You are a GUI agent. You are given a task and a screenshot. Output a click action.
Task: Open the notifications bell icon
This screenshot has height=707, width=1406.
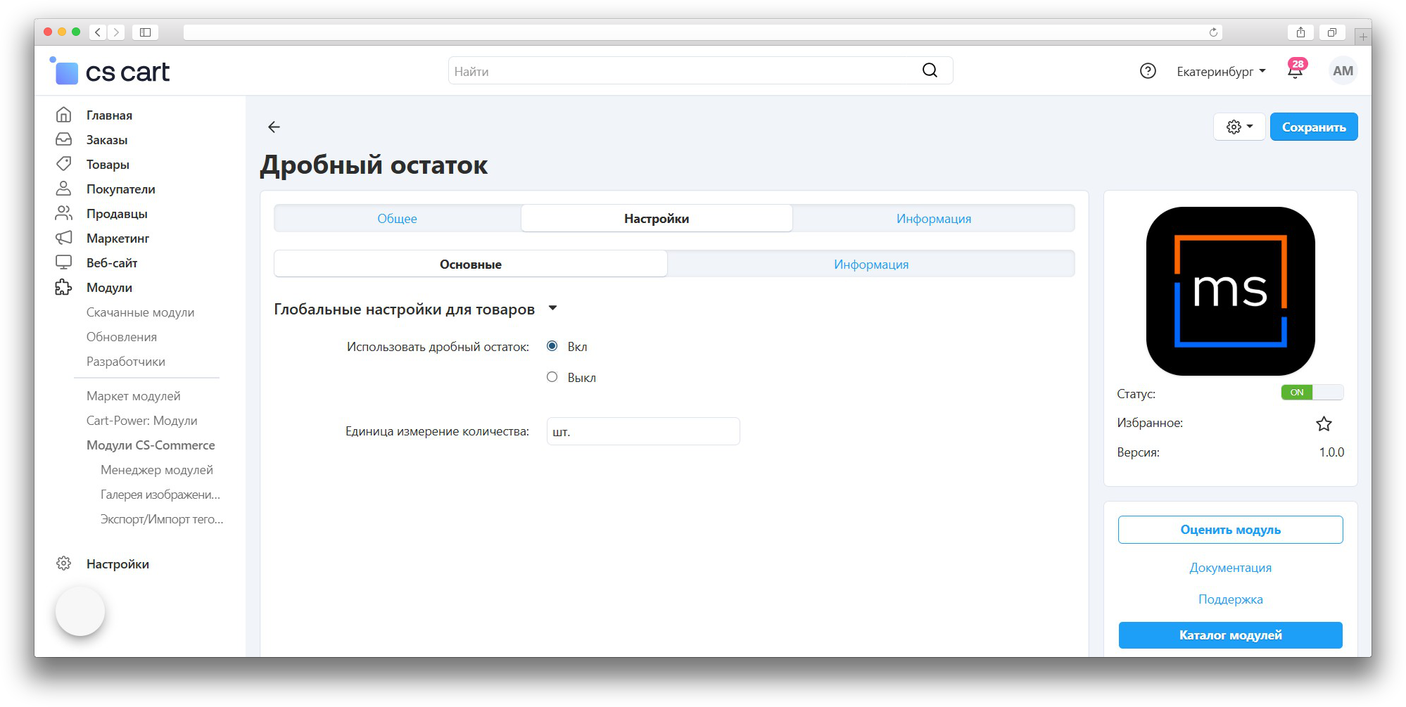point(1295,71)
